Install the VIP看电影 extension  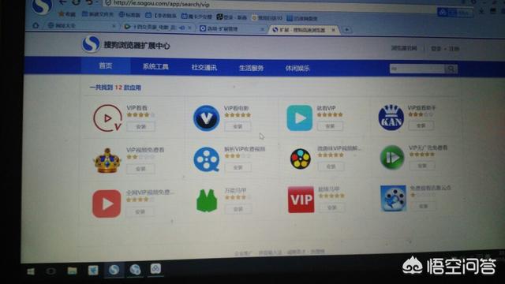(238, 126)
